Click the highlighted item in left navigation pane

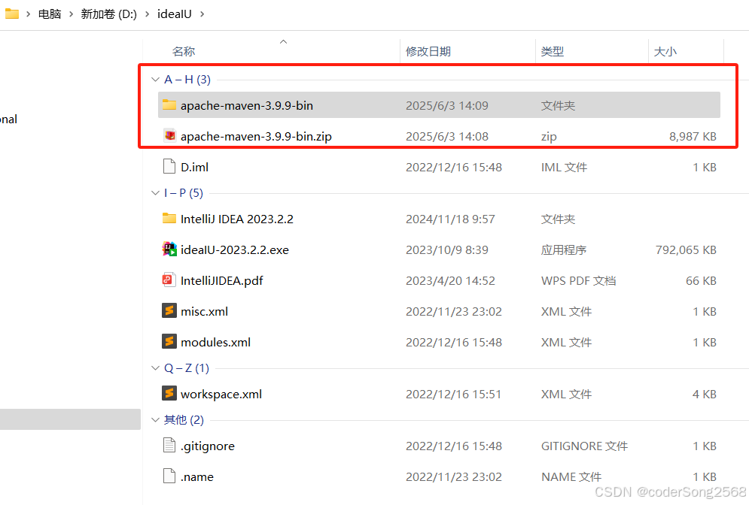70,419
